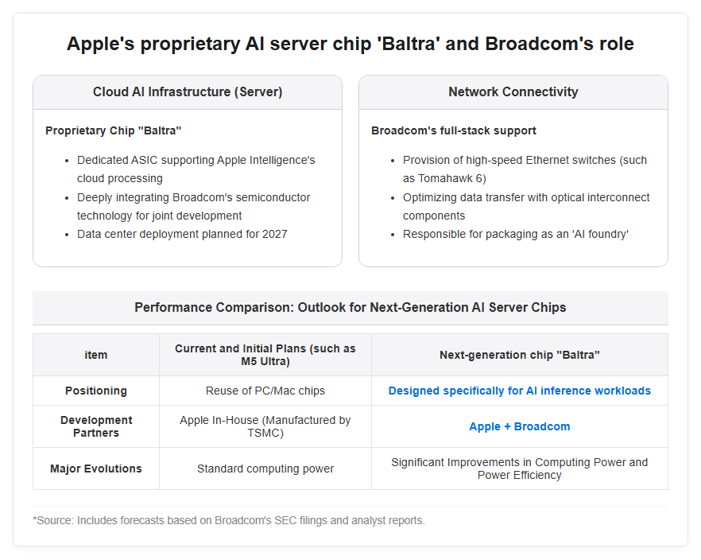The width and height of the screenshot is (701, 560).
Task: Select the Cloud AI Infrastructure (Server) header
Action: (x=188, y=91)
